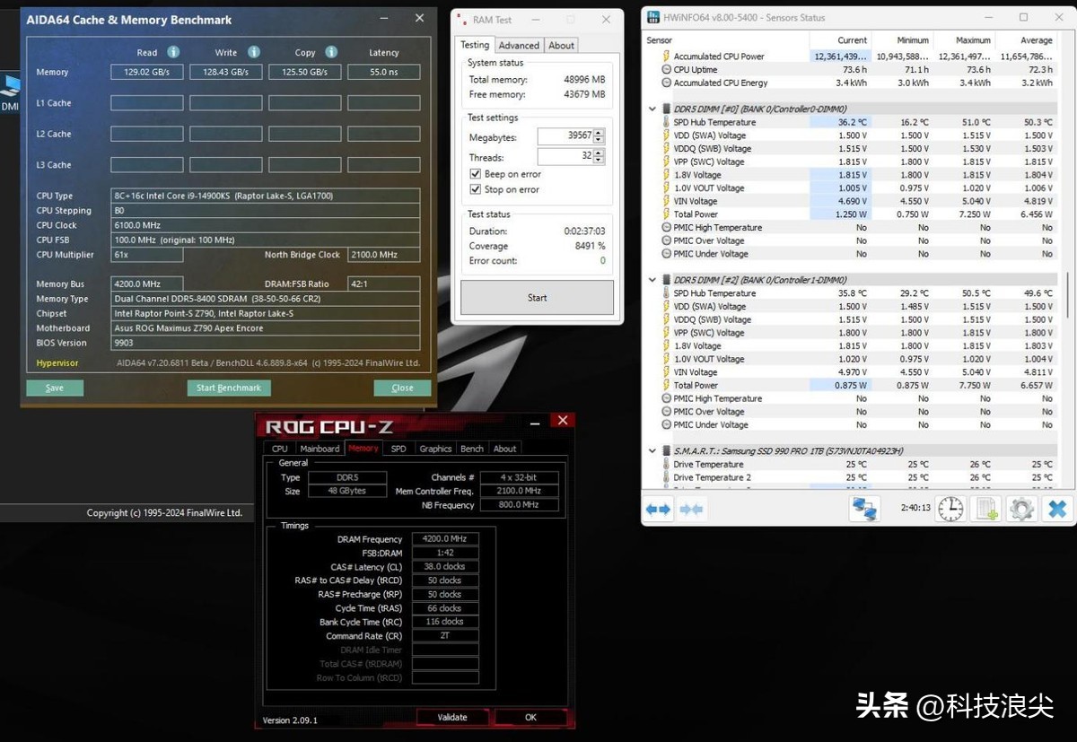Click the DRAM Frequency value 4200.0 MHz in CPU-Z
Screen dimensions: 1077x742
445,539
